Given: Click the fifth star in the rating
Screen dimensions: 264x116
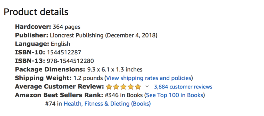Looking at the screenshot, I should [138, 86].
